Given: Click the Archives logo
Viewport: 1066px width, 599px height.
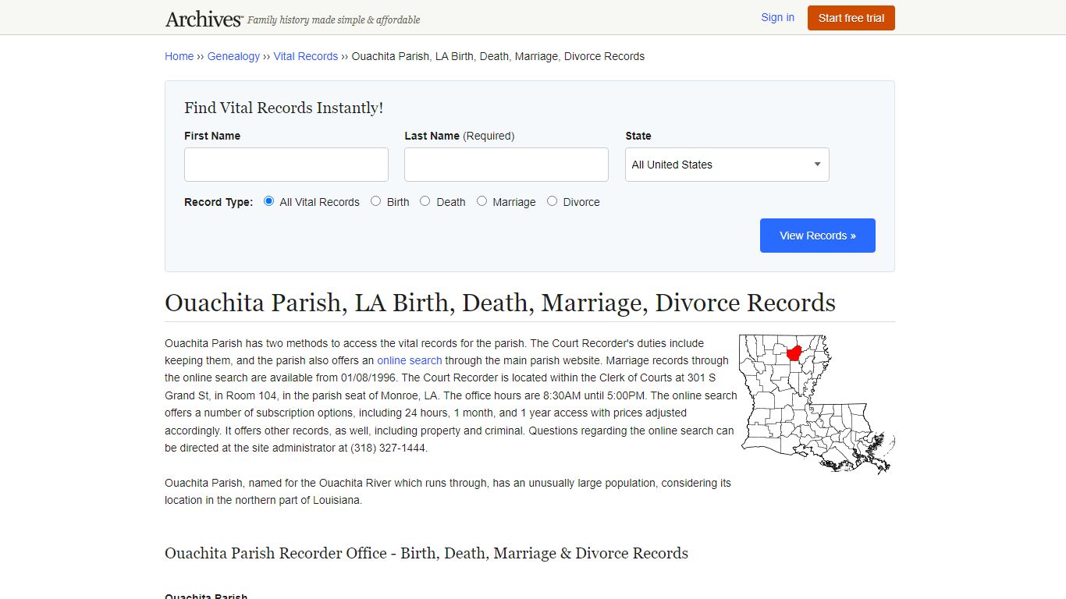Looking at the screenshot, I should (204, 19).
